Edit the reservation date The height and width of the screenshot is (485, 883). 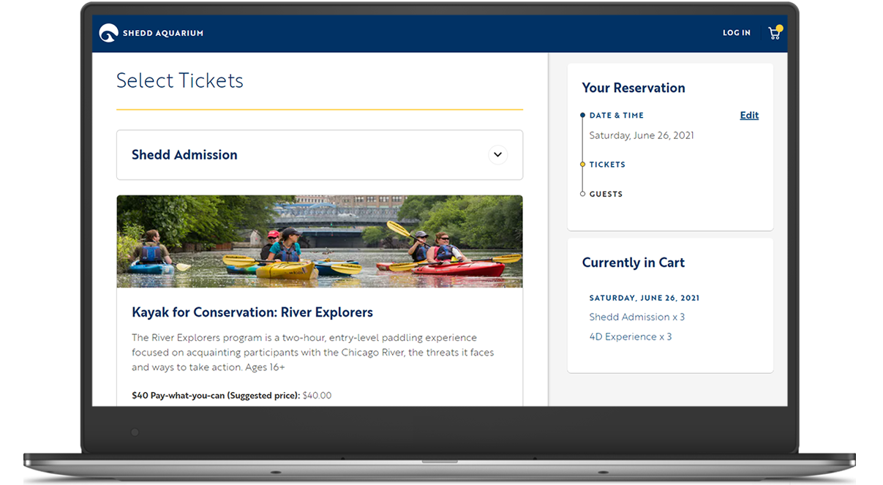[x=749, y=115]
